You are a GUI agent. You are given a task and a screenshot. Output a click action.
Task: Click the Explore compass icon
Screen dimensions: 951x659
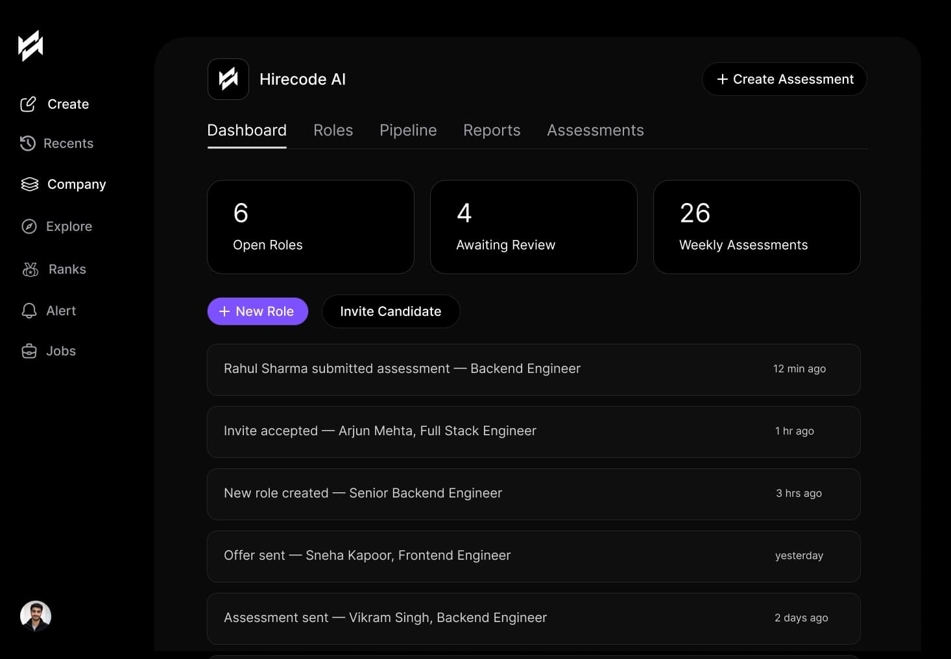(29, 226)
